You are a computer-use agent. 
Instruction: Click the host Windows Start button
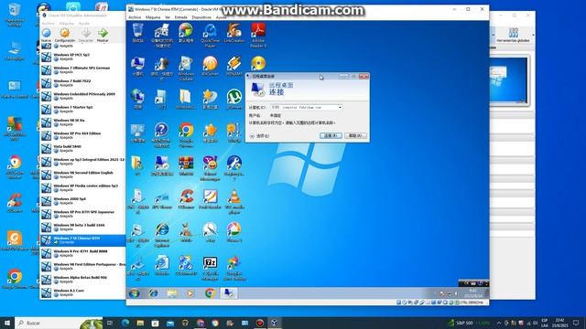pyautogui.click(x=7, y=323)
